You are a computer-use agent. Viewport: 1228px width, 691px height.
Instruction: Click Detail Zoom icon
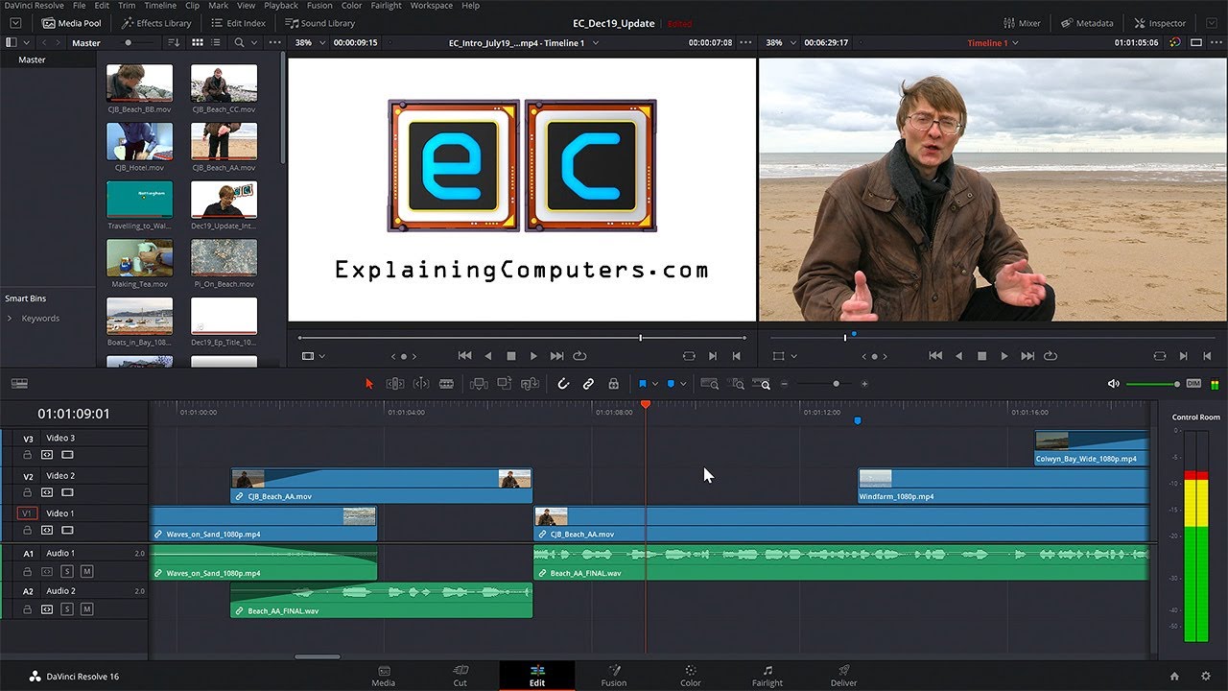coord(737,384)
